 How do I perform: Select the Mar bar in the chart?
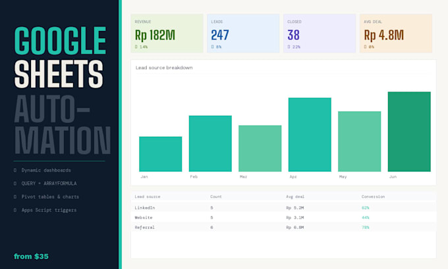[x=260, y=149]
